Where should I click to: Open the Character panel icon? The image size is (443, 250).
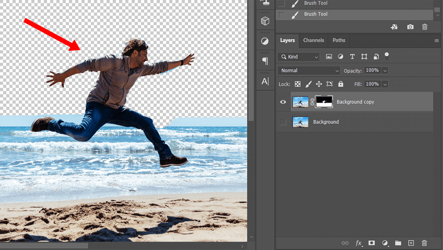(x=265, y=81)
